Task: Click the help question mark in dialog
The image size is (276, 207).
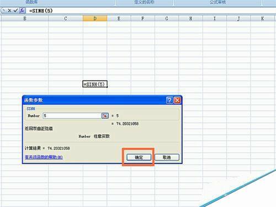Action: (x=169, y=100)
